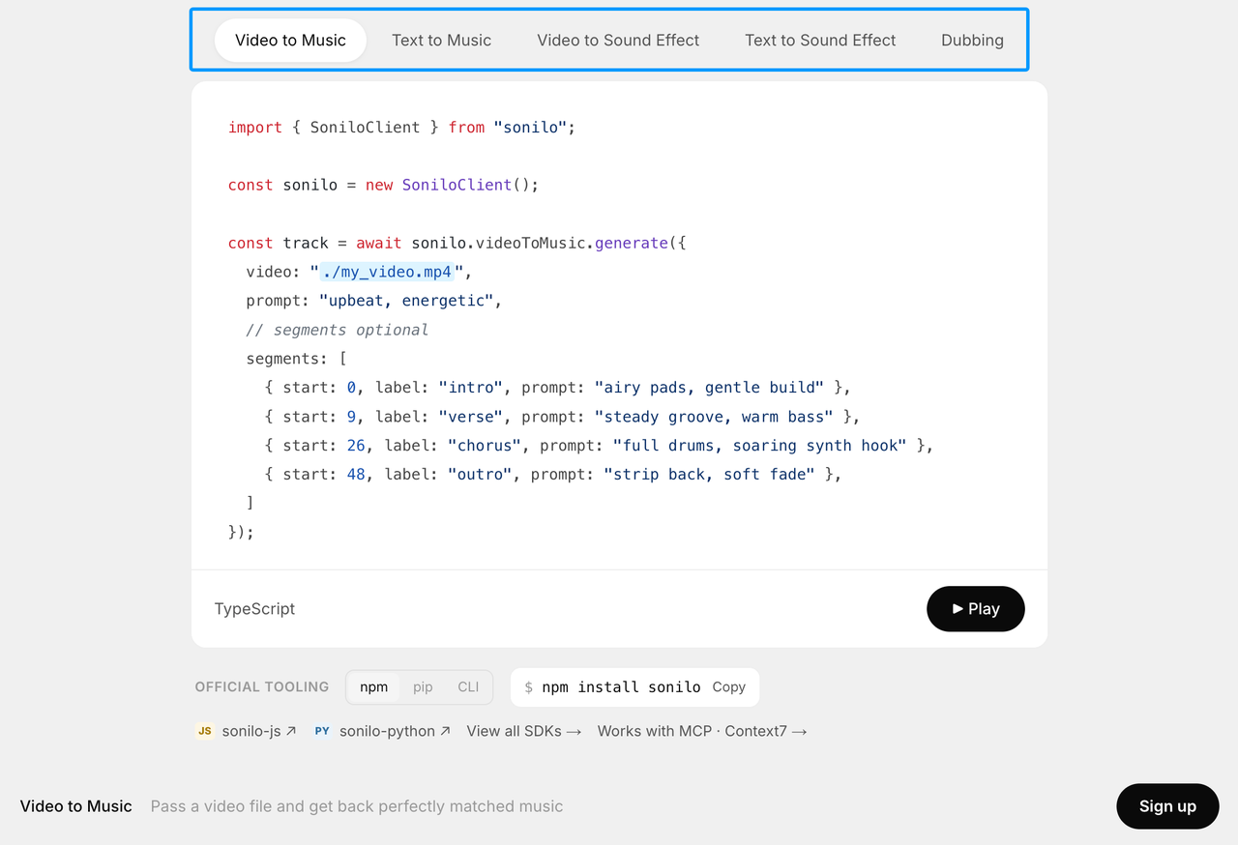This screenshot has width=1238, height=845.
Task: Open the sonilo-js repository link
Action: 259,731
